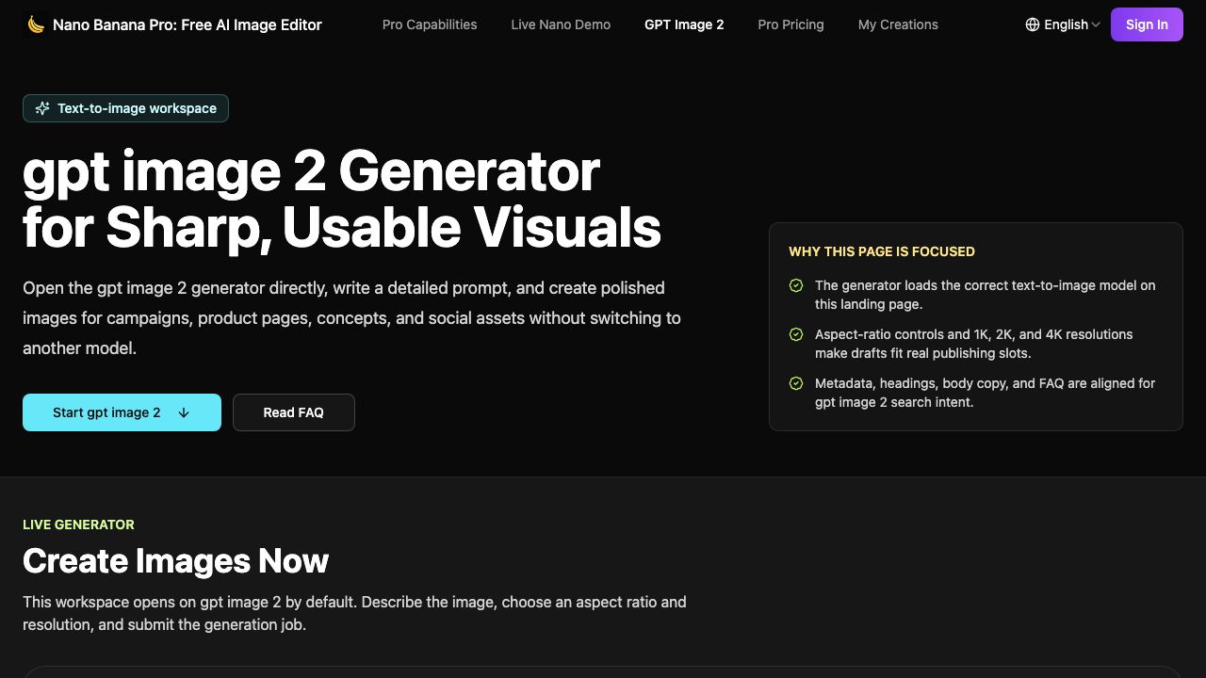Click text 'This workspace opens on gpt image 2'
The image size is (1206, 678).
coord(354,613)
